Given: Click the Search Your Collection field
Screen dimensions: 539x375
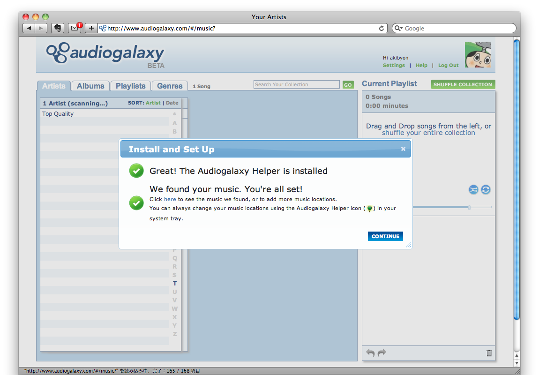Looking at the screenshot, I should [x=296, y=84].
